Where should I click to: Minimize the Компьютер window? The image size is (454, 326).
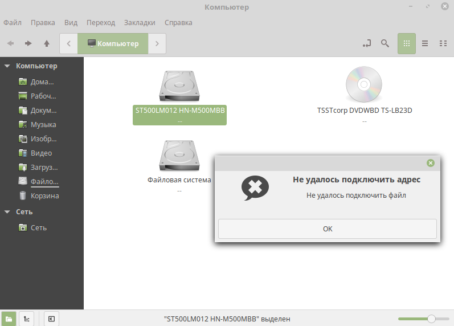pos(411,6)
